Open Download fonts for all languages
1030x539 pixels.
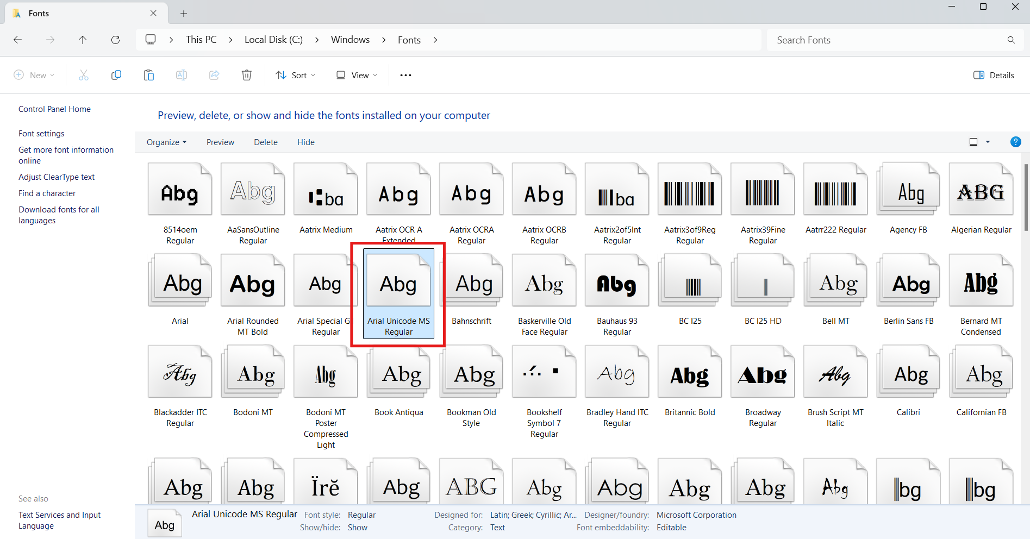59,215
